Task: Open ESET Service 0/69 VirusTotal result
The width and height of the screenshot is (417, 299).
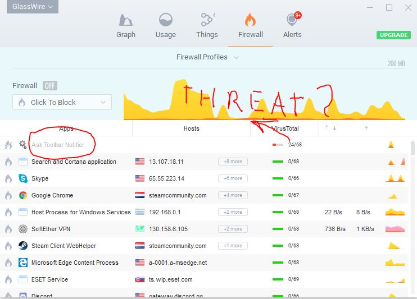Action: click(x=293, y=279)
